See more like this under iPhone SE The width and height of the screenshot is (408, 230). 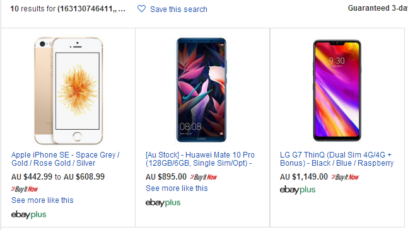click(42, 200)
